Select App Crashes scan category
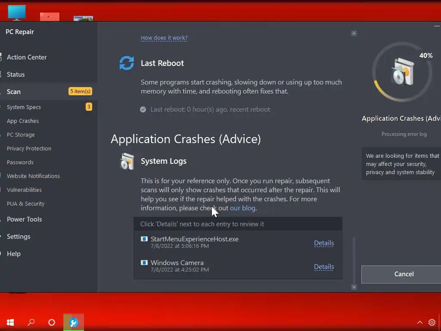This screenshot has width=441, height=331. (23, 121)
